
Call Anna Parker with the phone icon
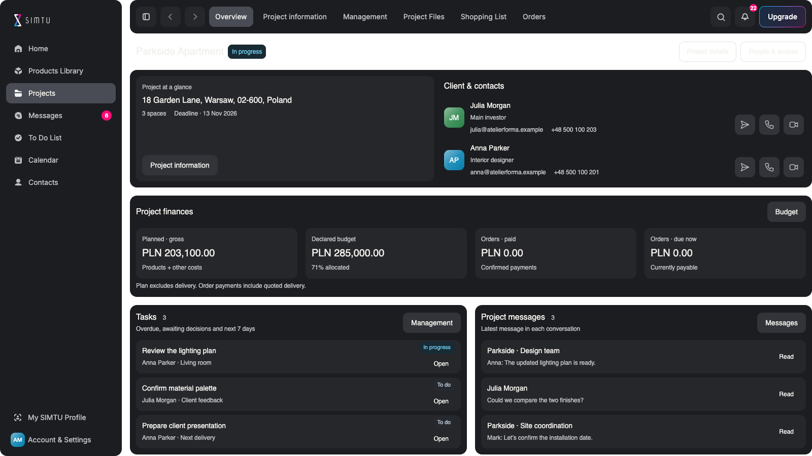click(769, 167)
